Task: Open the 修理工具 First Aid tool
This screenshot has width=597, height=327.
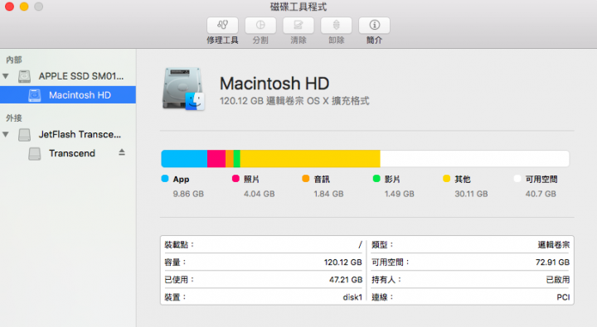Action: coord(223,25)
